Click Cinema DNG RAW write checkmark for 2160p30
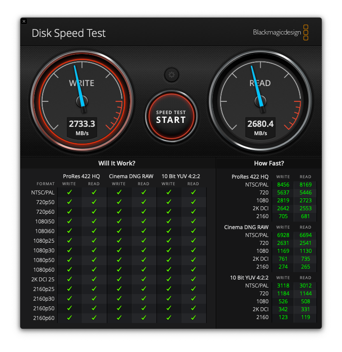 (x=119, y=298)
